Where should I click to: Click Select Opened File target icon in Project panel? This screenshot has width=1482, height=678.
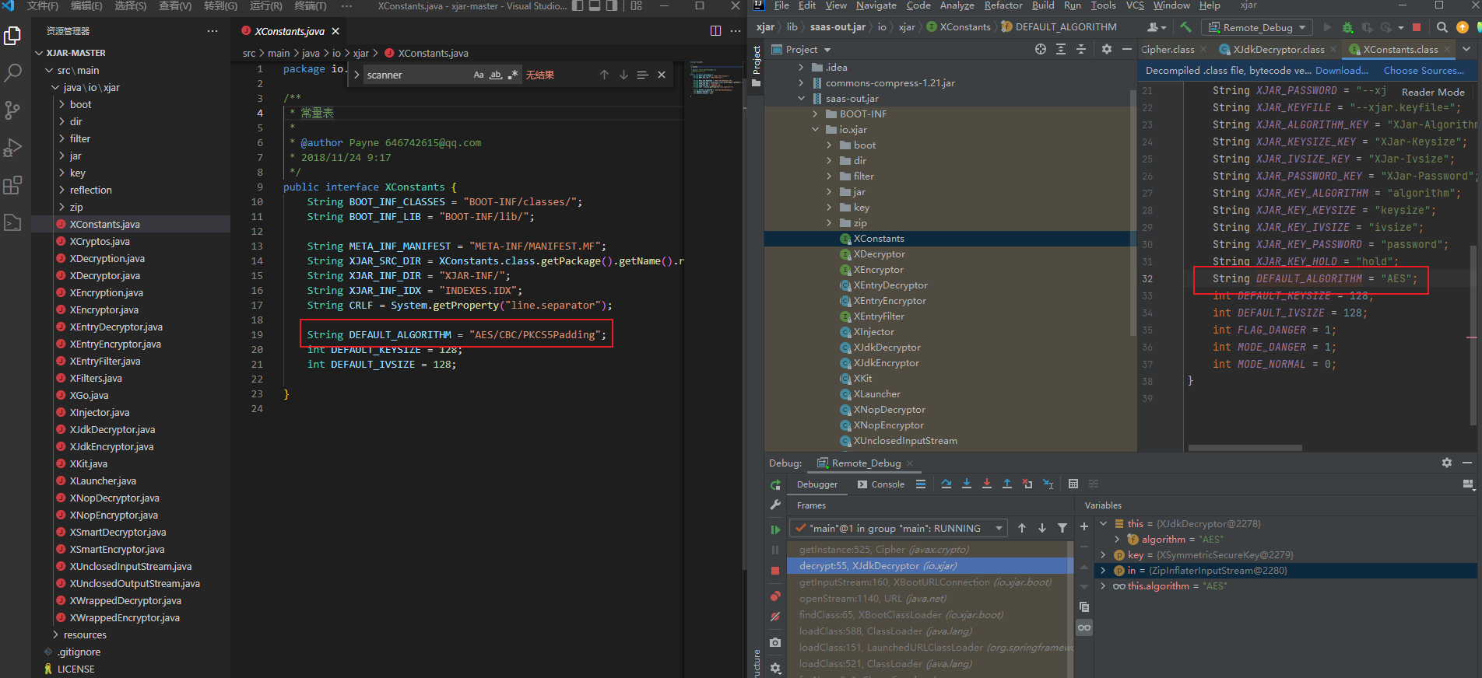1041,49
